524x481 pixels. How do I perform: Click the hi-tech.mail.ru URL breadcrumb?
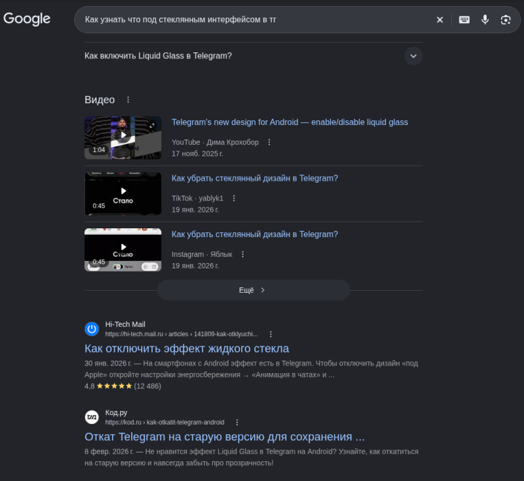click(x=181, y=334)
